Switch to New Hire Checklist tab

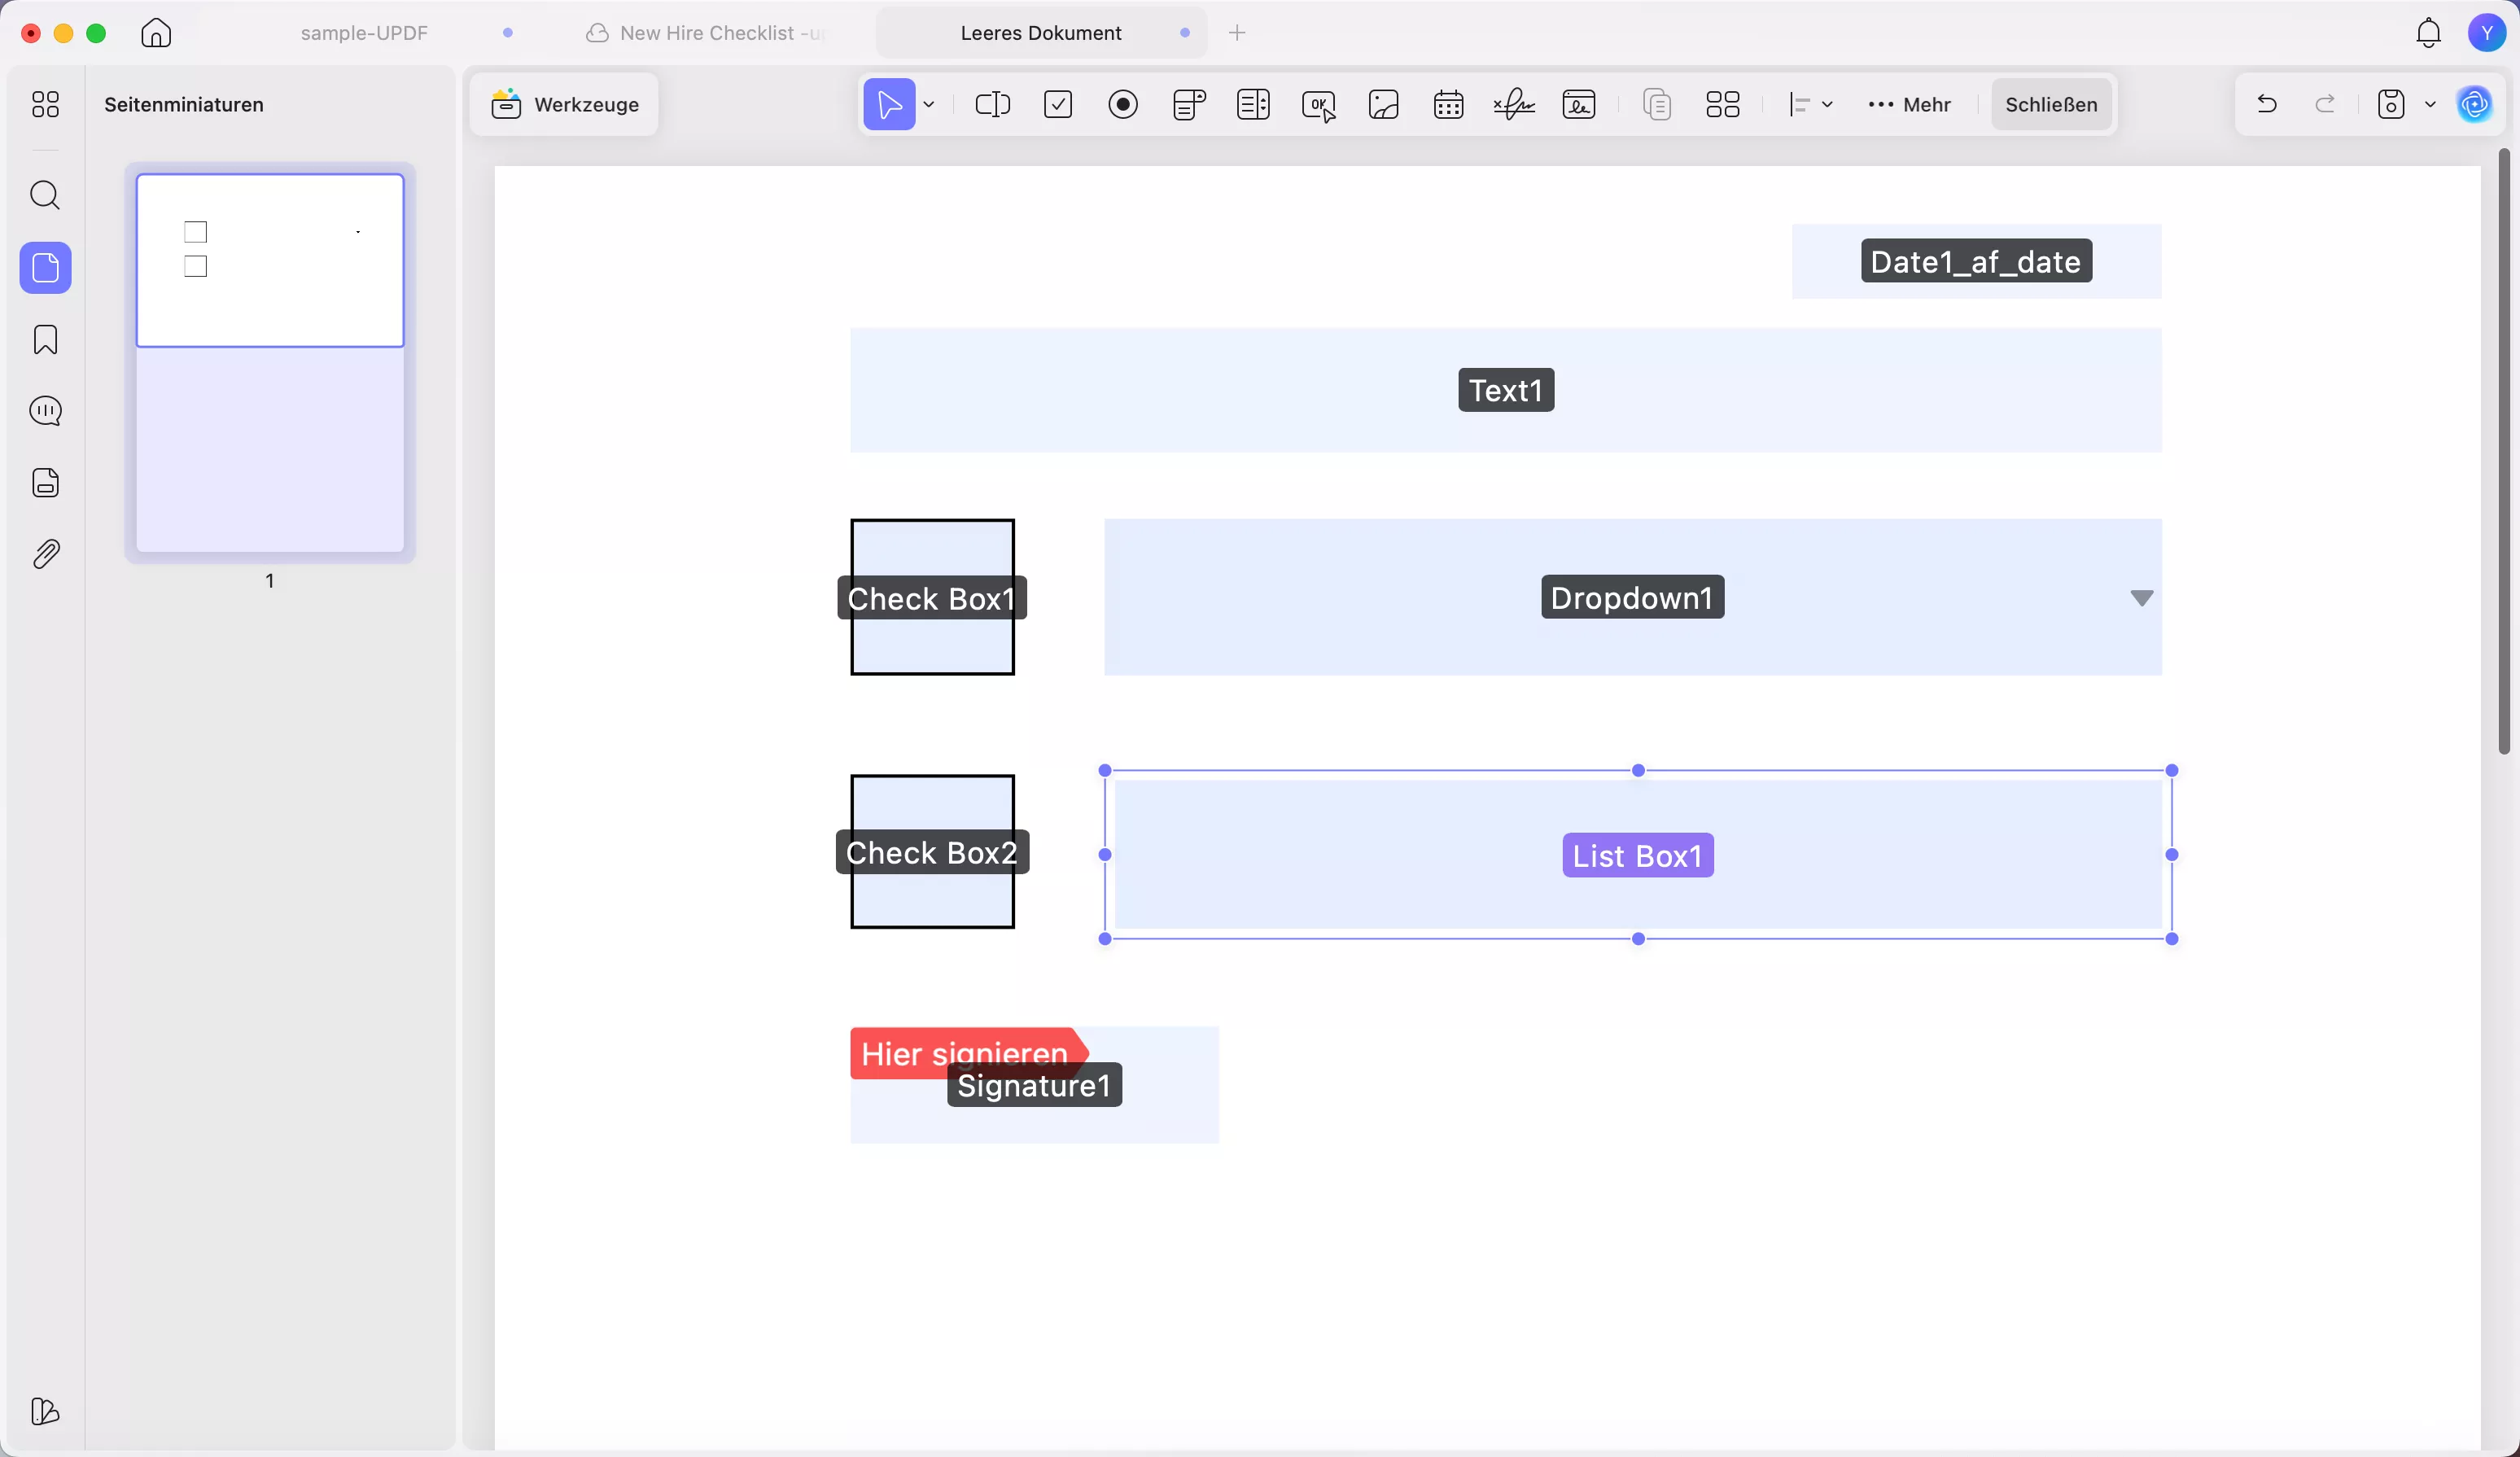(x=720, y=33)
